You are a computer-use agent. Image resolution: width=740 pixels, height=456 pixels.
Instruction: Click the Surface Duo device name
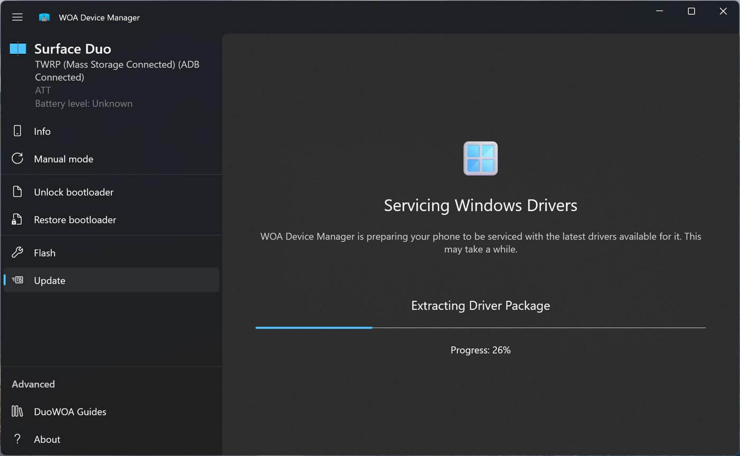tap(72, 49)
